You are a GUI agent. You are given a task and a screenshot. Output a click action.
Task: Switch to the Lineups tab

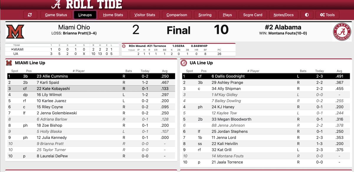[x=85, y=15]
